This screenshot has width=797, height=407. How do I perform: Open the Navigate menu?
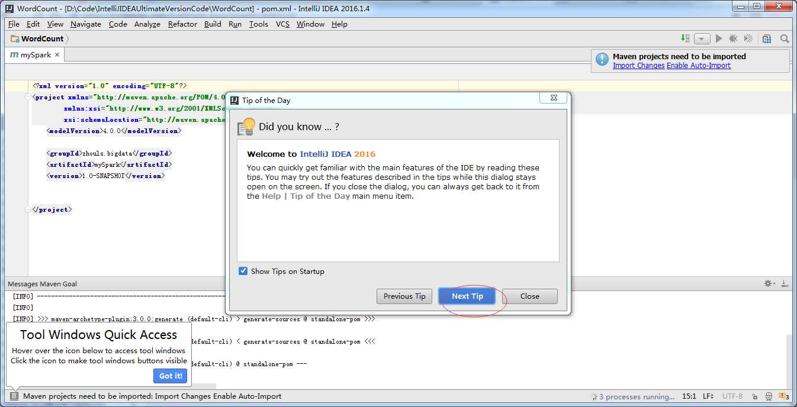[86, 24]
